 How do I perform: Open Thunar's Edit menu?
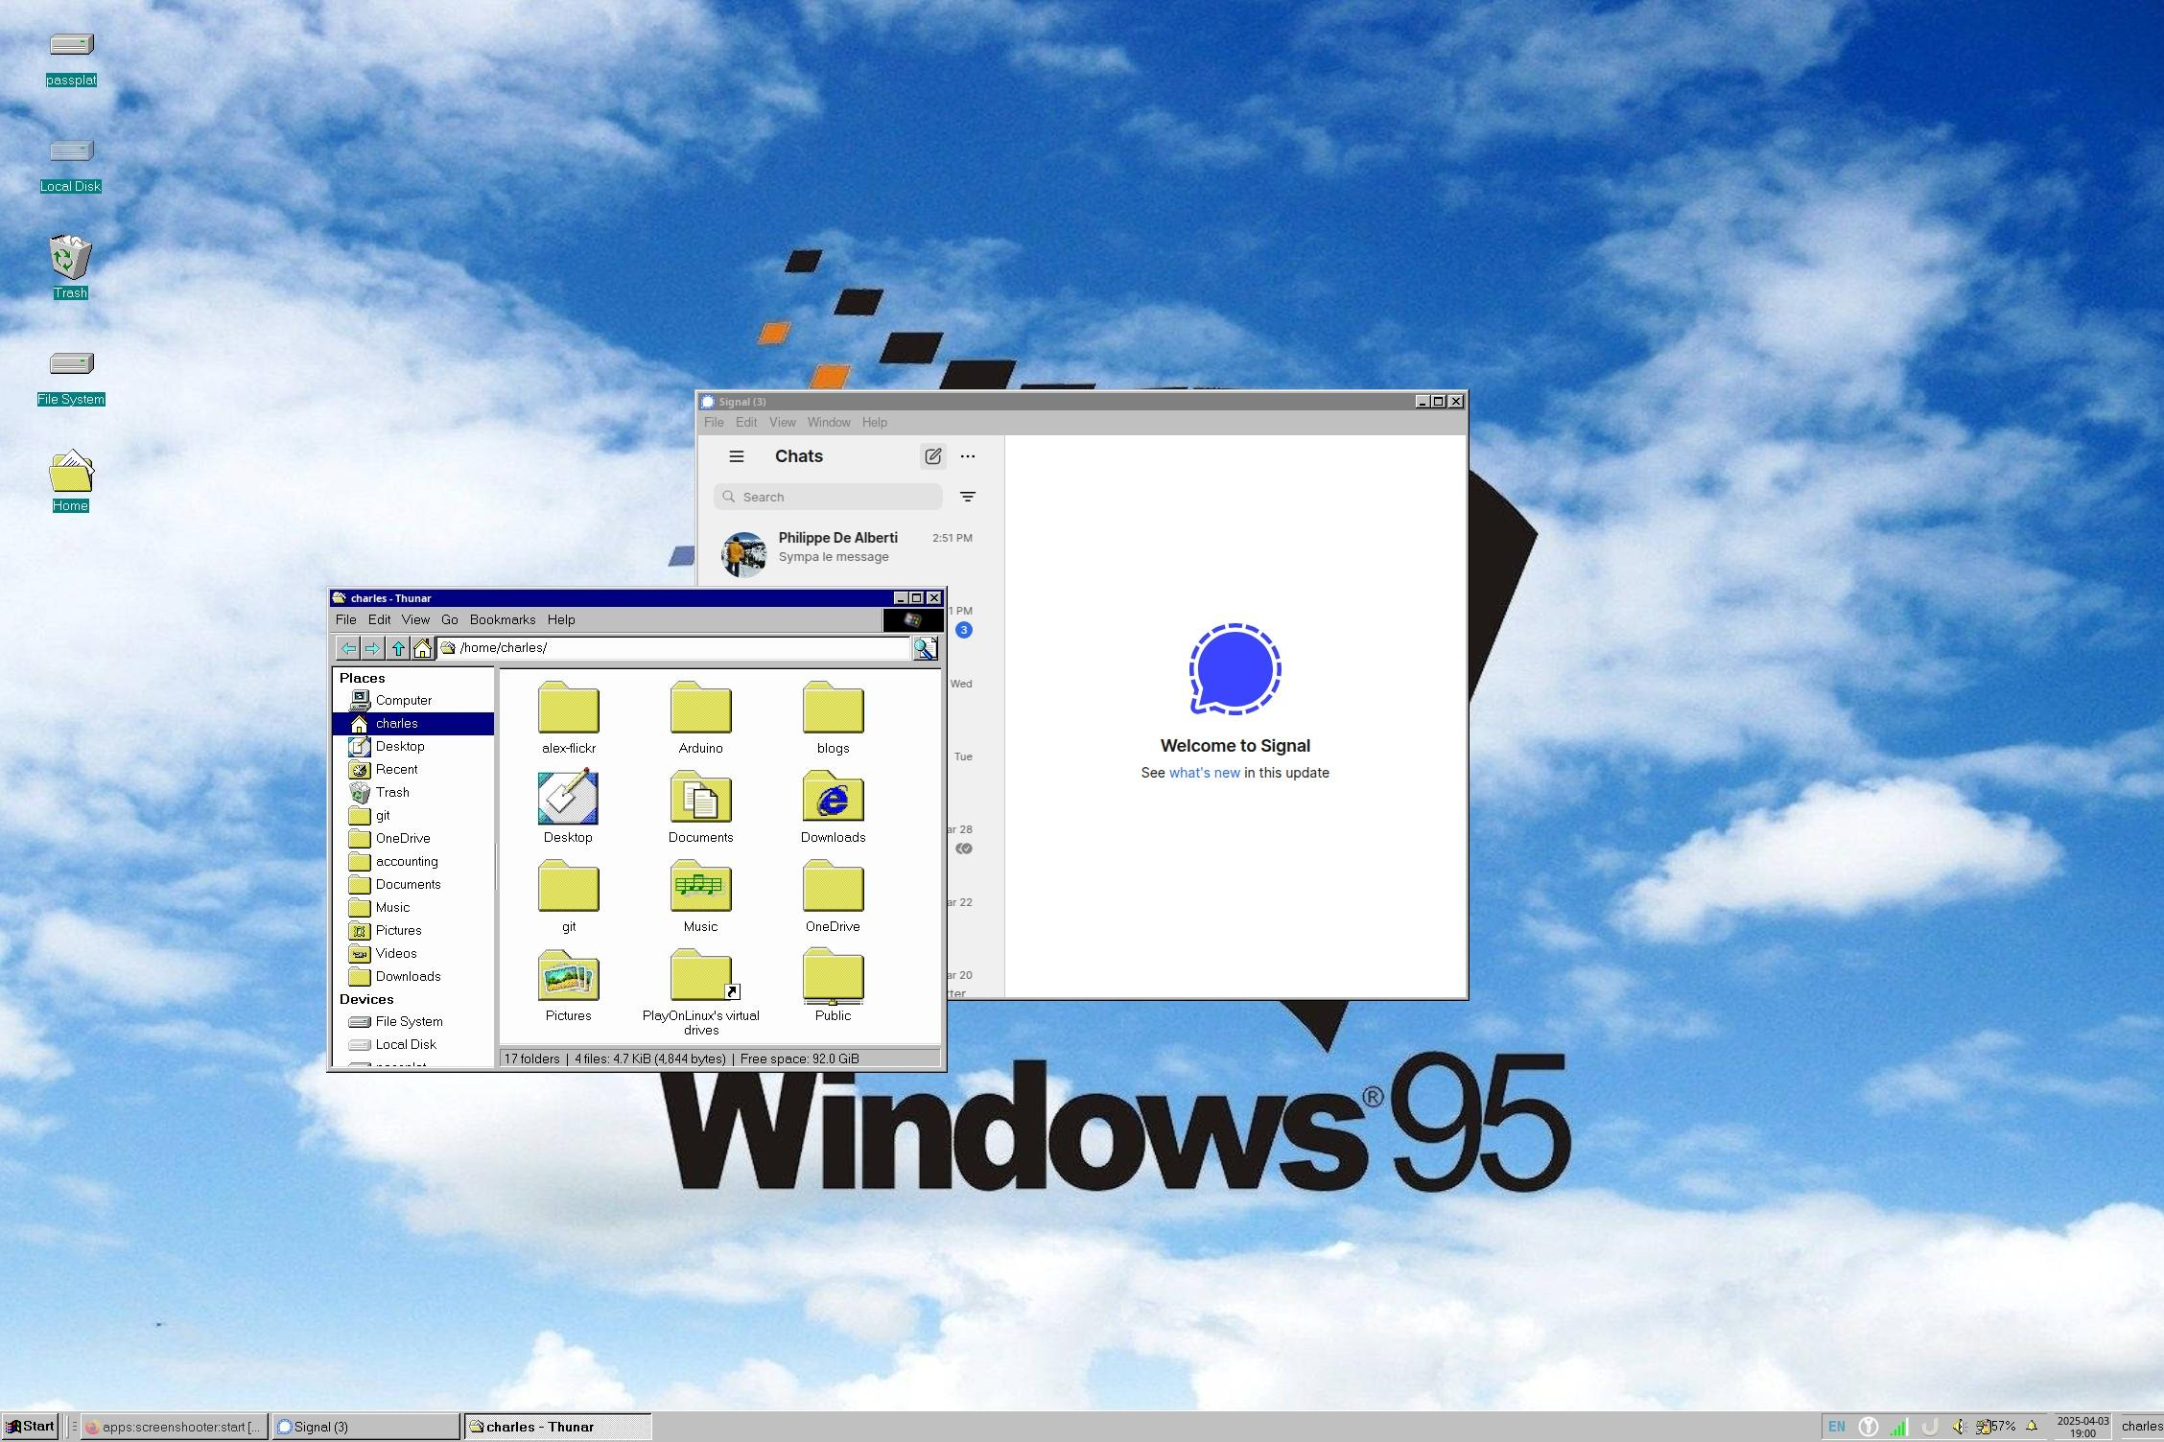coord(379,620)
